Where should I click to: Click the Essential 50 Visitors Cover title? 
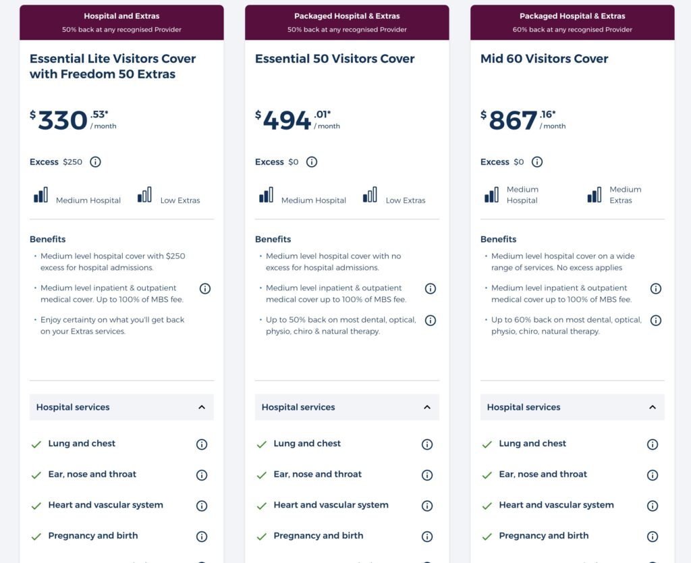point(335,59)
